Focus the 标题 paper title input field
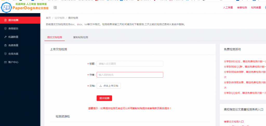 coord(130,64)
